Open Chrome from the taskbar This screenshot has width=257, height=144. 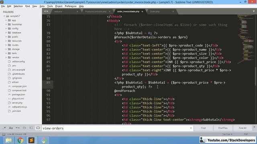(x=20, y=140)
